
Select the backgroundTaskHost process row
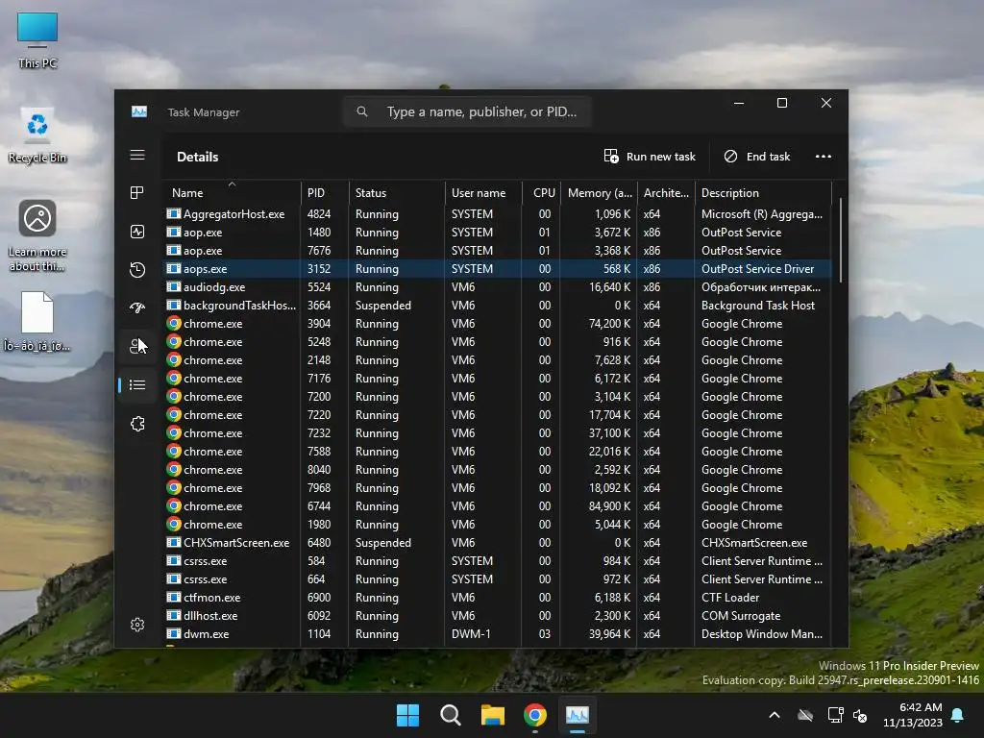499,305
